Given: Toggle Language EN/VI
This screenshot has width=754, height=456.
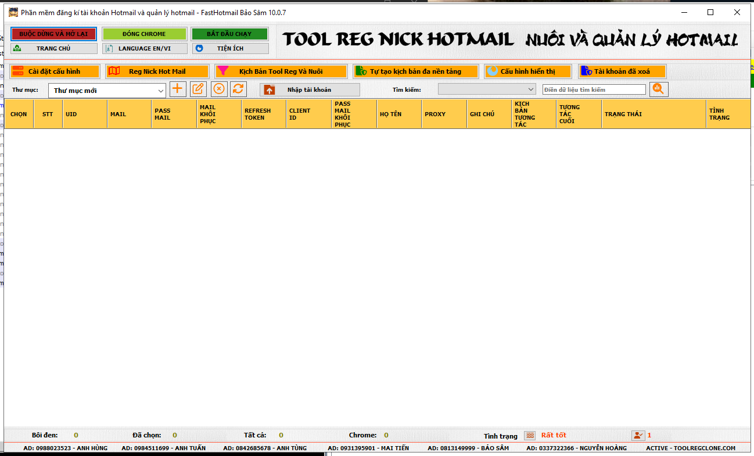Looking at the screenshot, I should (x=145, y=49).
